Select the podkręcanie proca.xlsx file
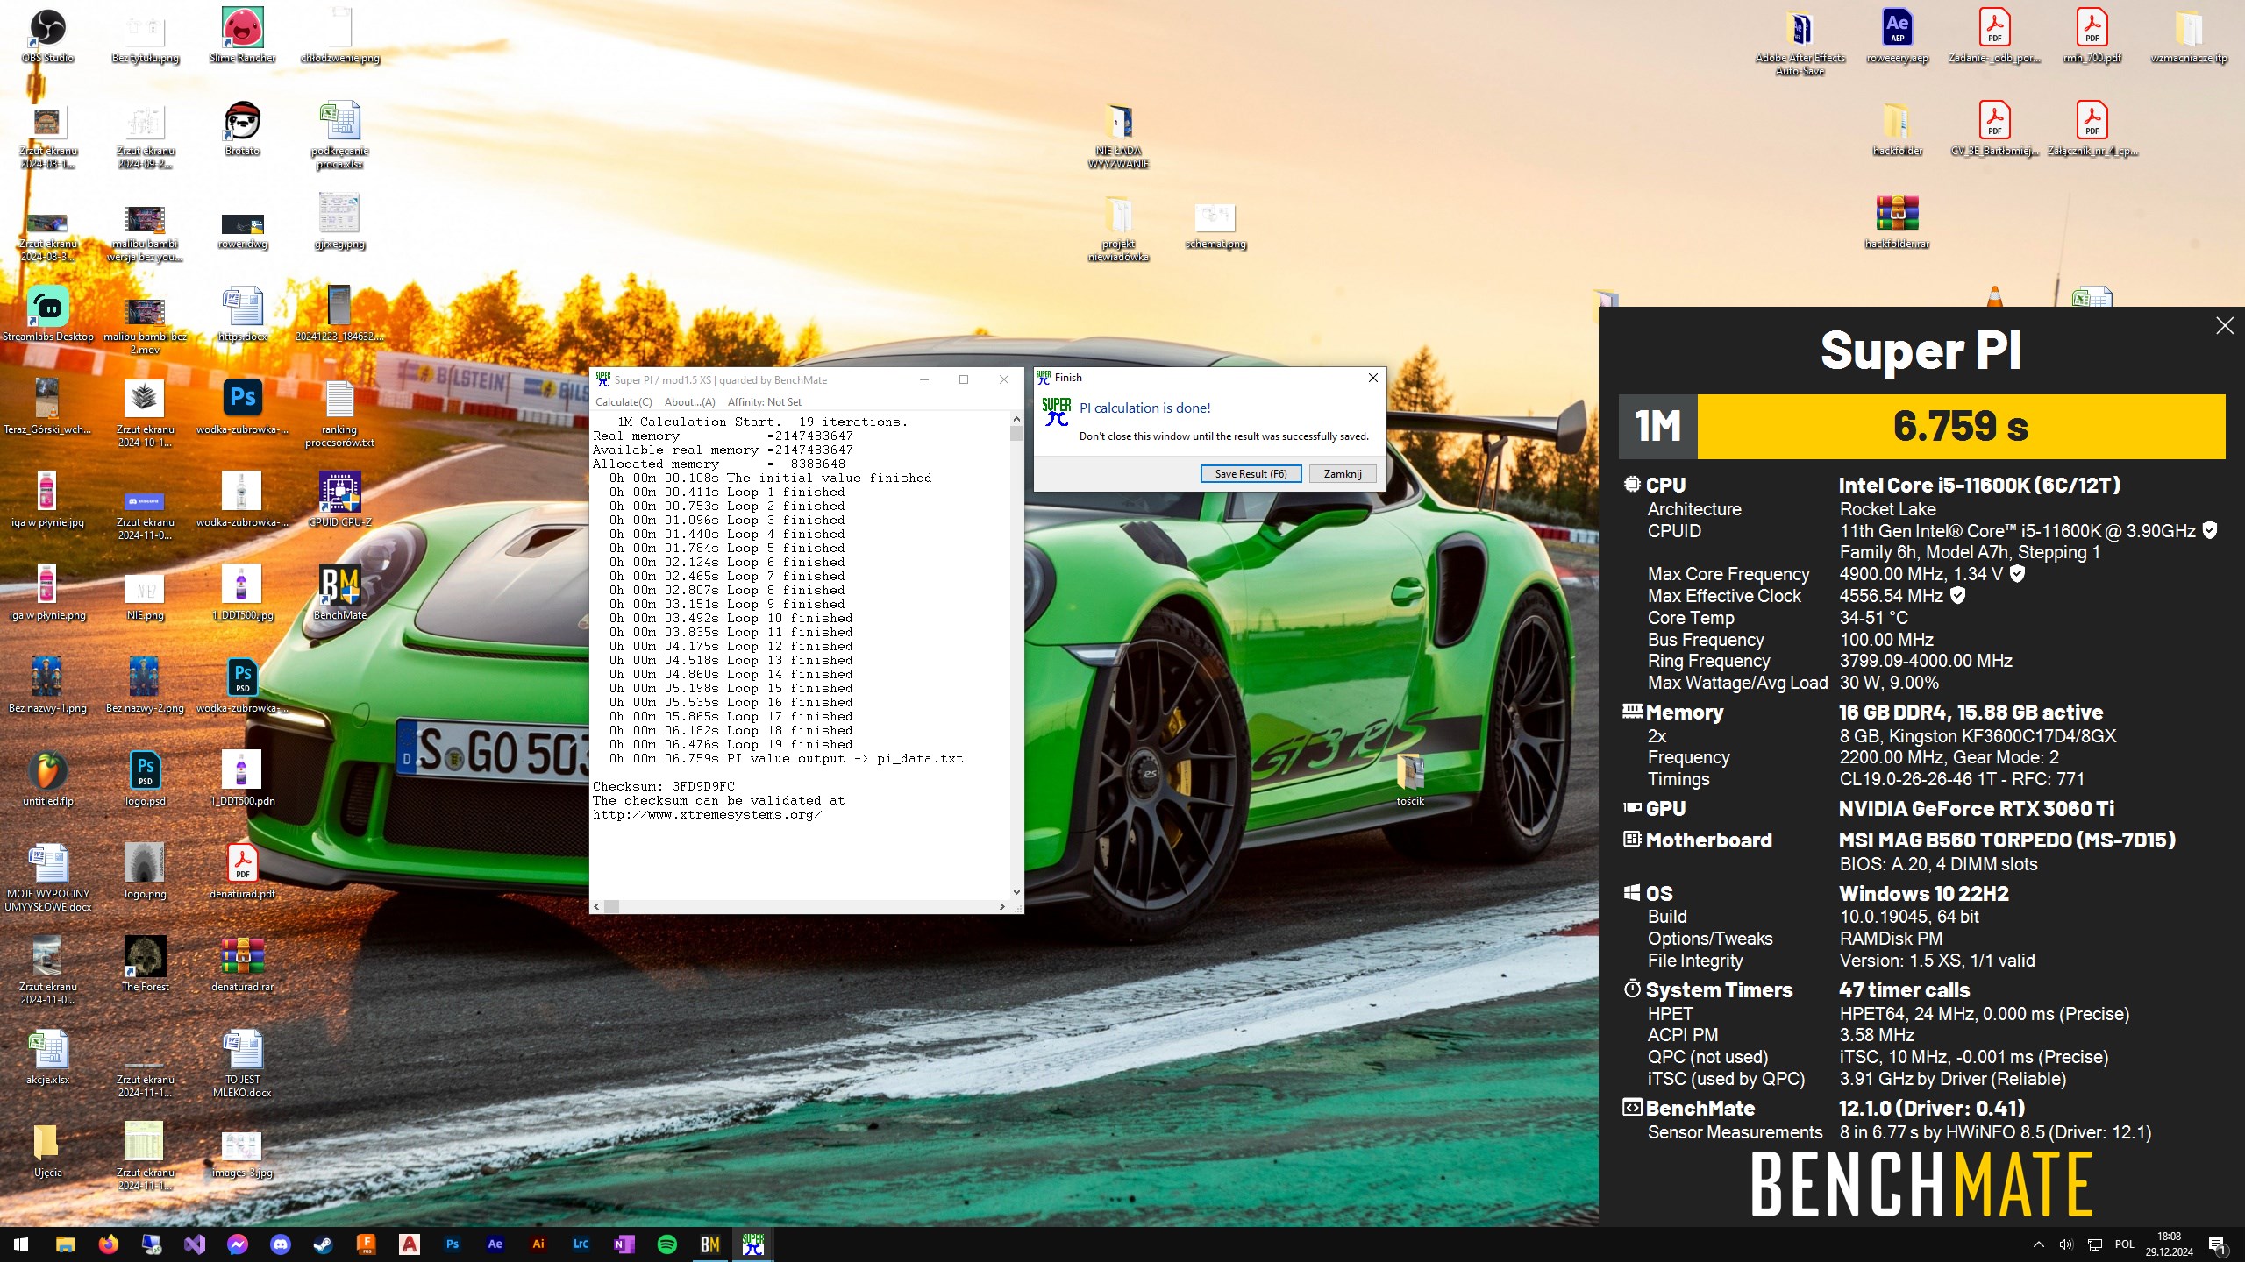The width and height of the screenshot is (2245, 1262). [340, 135]
